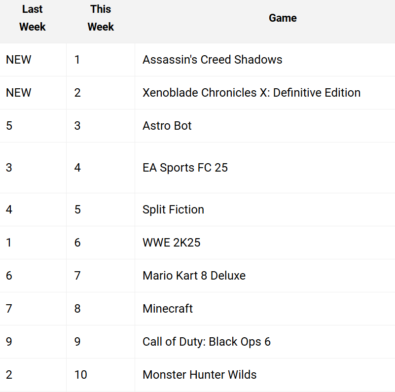The image size is (395, 392).
Task: Click the Last Week column header
Action: click(x=33, y=18)
